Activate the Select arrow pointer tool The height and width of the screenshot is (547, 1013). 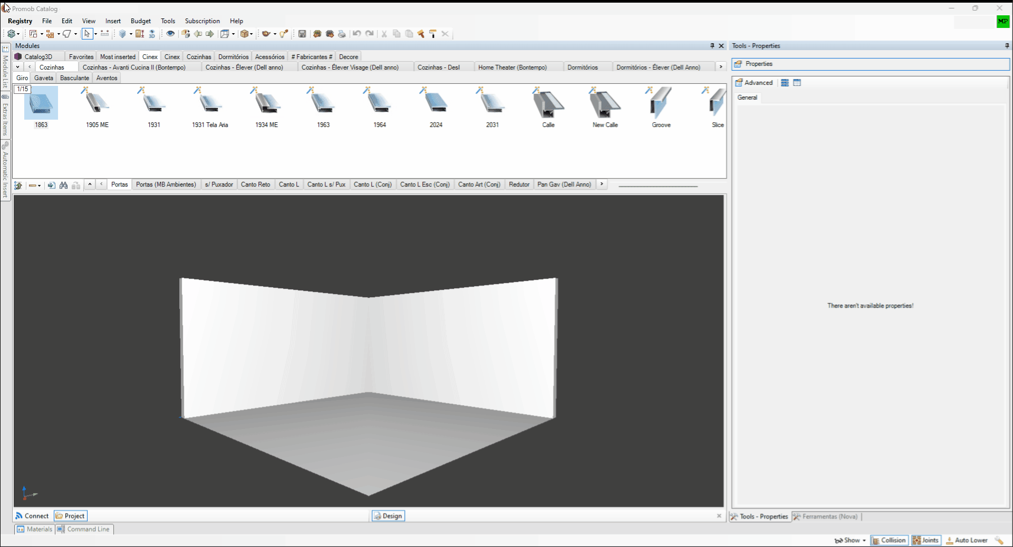coord(87,34)
